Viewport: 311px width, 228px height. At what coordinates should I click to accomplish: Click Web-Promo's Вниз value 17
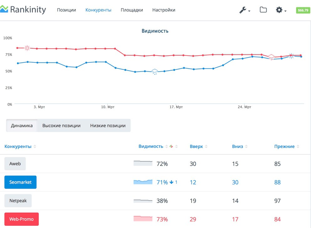pos(235,219)
